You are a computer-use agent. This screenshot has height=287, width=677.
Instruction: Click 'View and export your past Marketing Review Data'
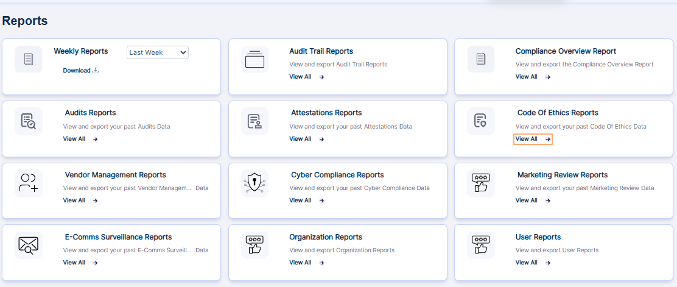point(585,188)
